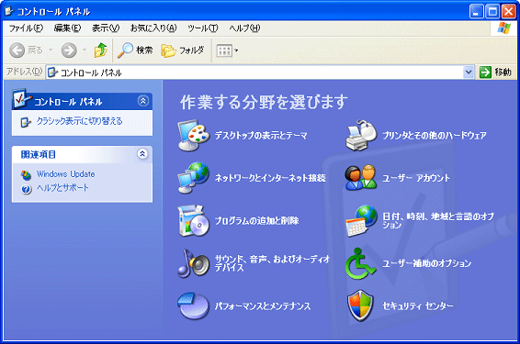
Task: Open the CD box icon for プログラムの追加と削除
Action: coord(194,220)
